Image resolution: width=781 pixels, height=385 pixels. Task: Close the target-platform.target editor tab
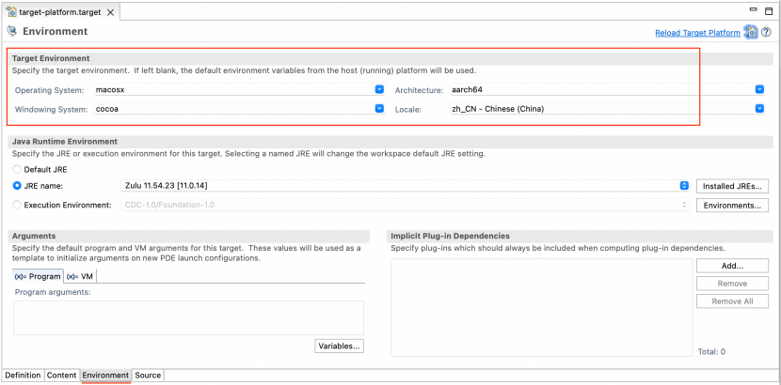coord(110,13)
